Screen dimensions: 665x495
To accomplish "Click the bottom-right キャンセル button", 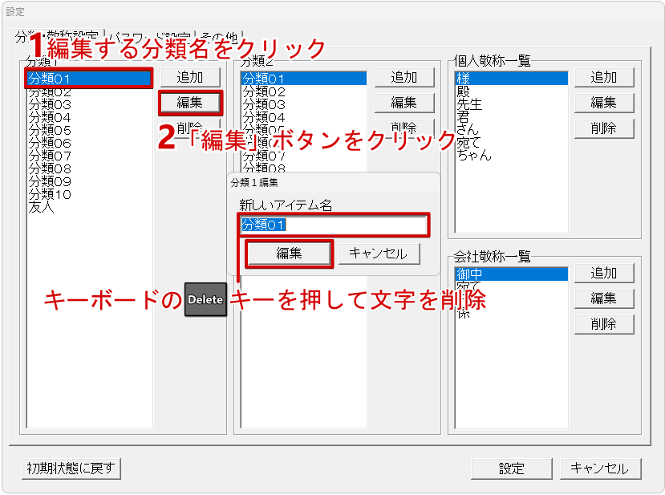I will [x=600, y=469].
